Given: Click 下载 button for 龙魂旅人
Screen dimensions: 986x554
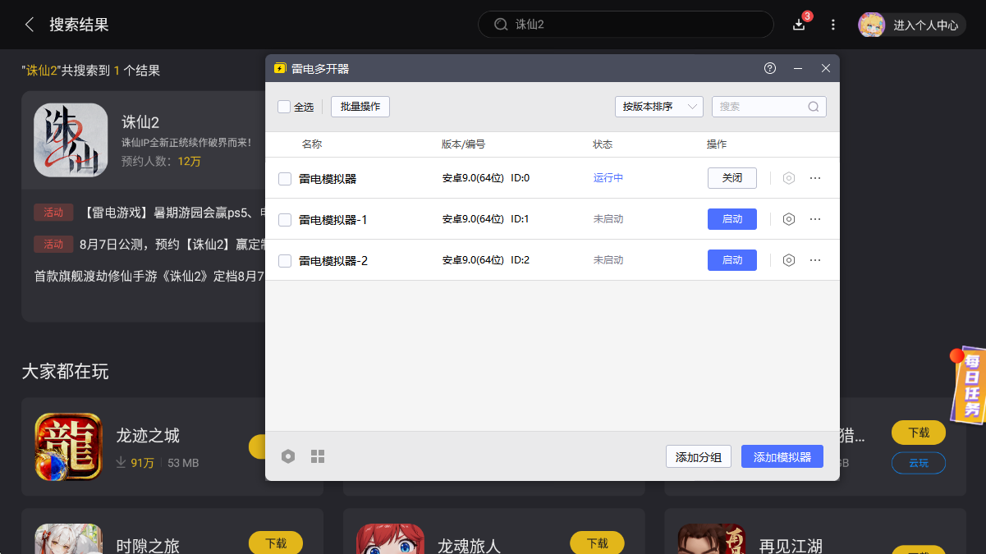Looking at the screenshot, I should [597, 543].
